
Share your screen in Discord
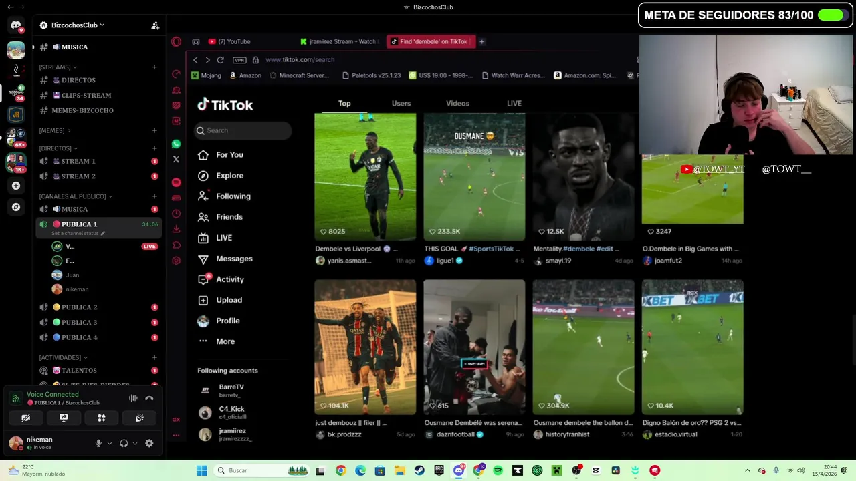[x=64, y=418]
